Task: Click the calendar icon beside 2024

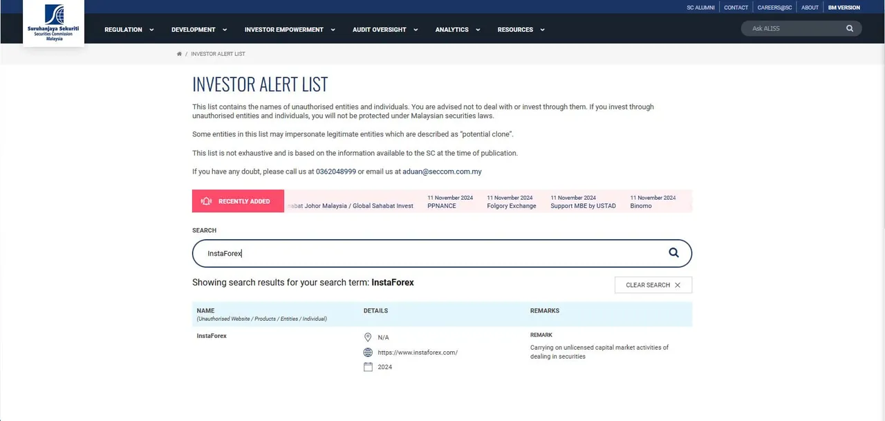Action: click(x=368, y=367)
